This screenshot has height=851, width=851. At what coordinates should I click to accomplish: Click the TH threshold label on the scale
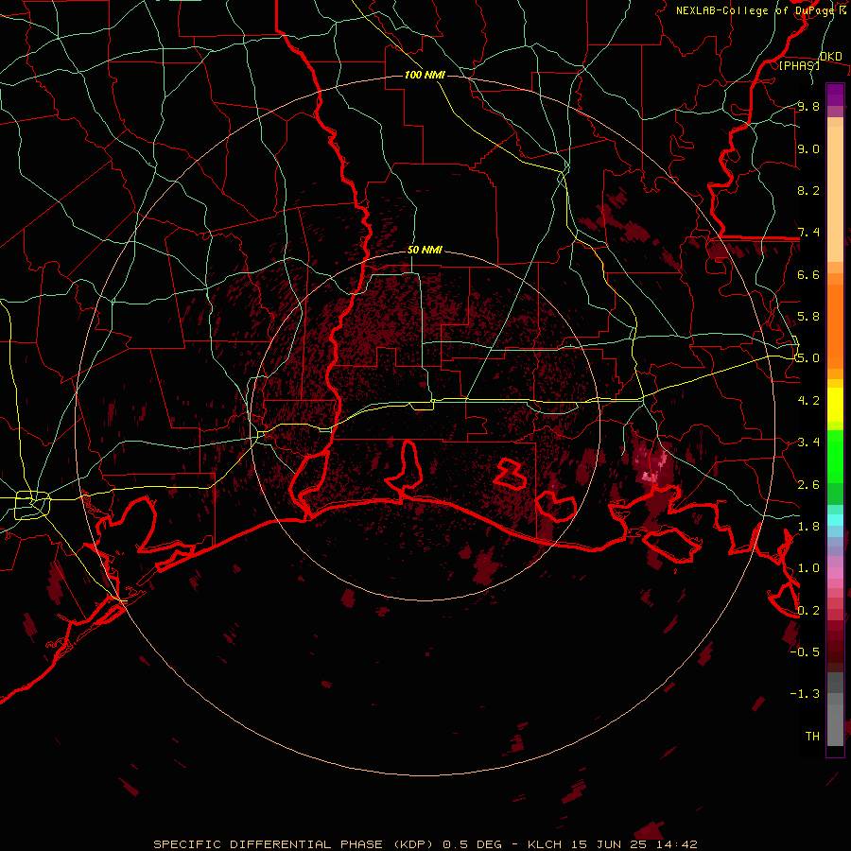point(812,737)
